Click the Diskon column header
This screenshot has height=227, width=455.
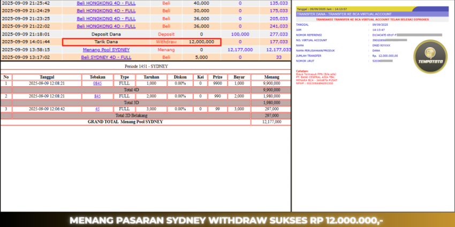tap(180, 77)
